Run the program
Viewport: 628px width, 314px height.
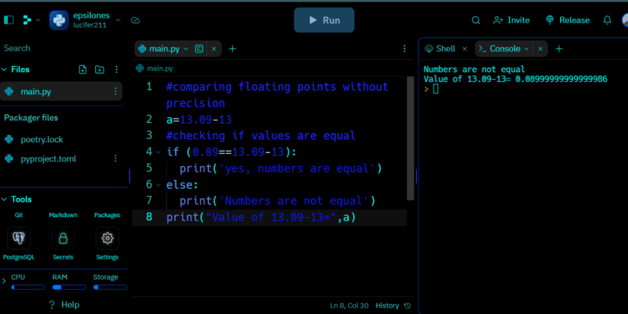click(x=324, y=20)
